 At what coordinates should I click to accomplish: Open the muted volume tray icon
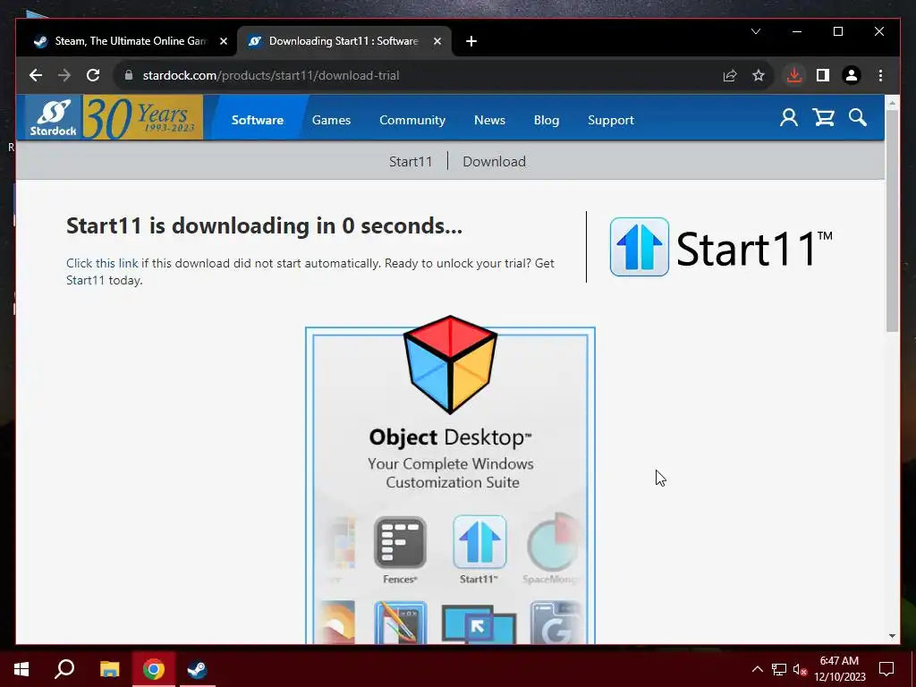[801, 669]
